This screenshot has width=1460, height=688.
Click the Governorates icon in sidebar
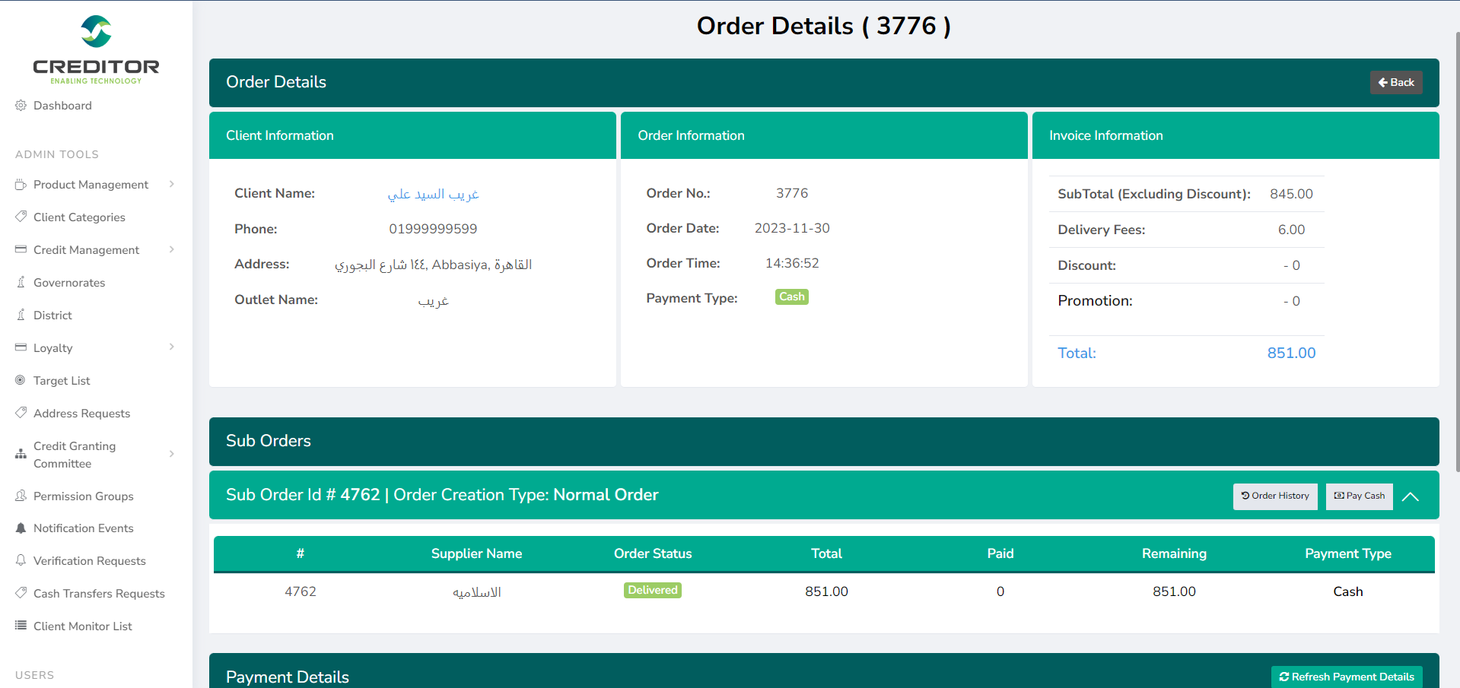pyautogui.click(x=21, y=282)
